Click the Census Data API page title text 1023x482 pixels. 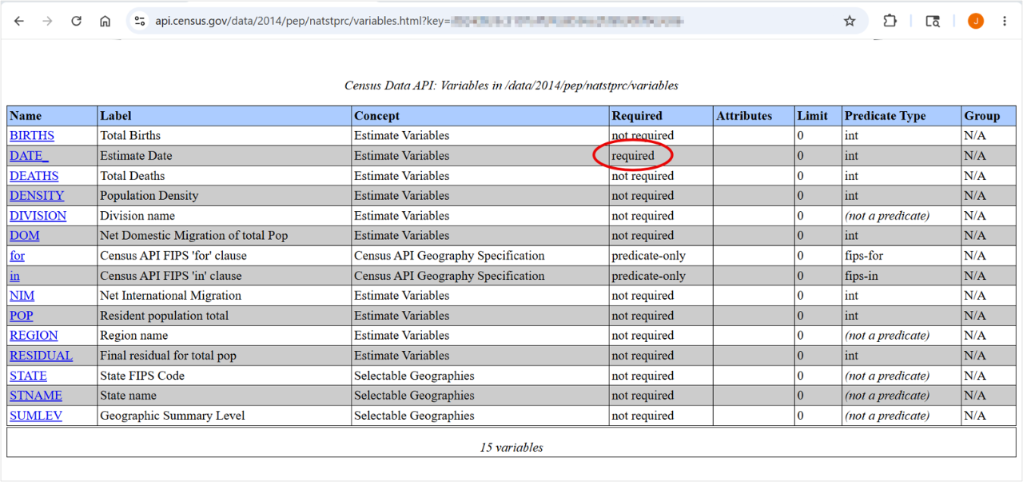[x=511, y=86]
